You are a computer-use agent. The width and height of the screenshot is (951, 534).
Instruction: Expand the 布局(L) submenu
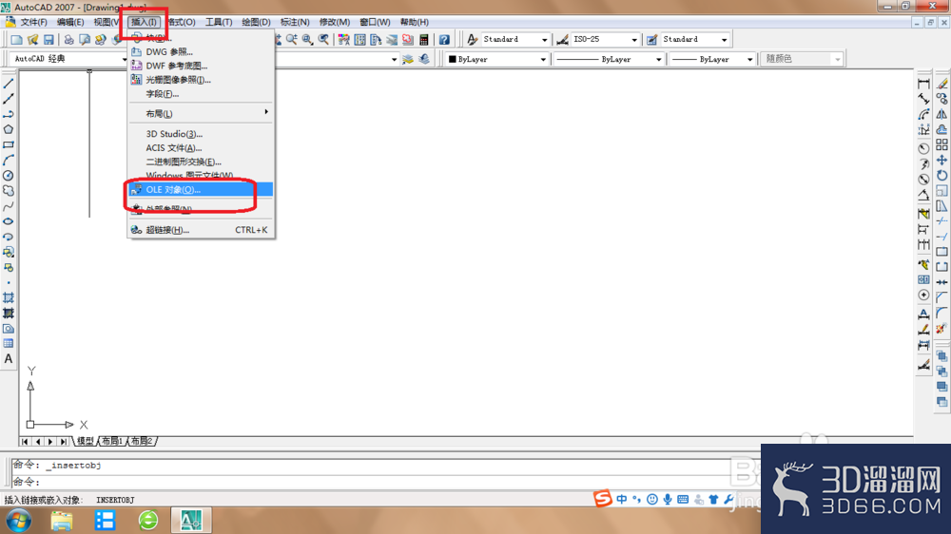(201, 113)
